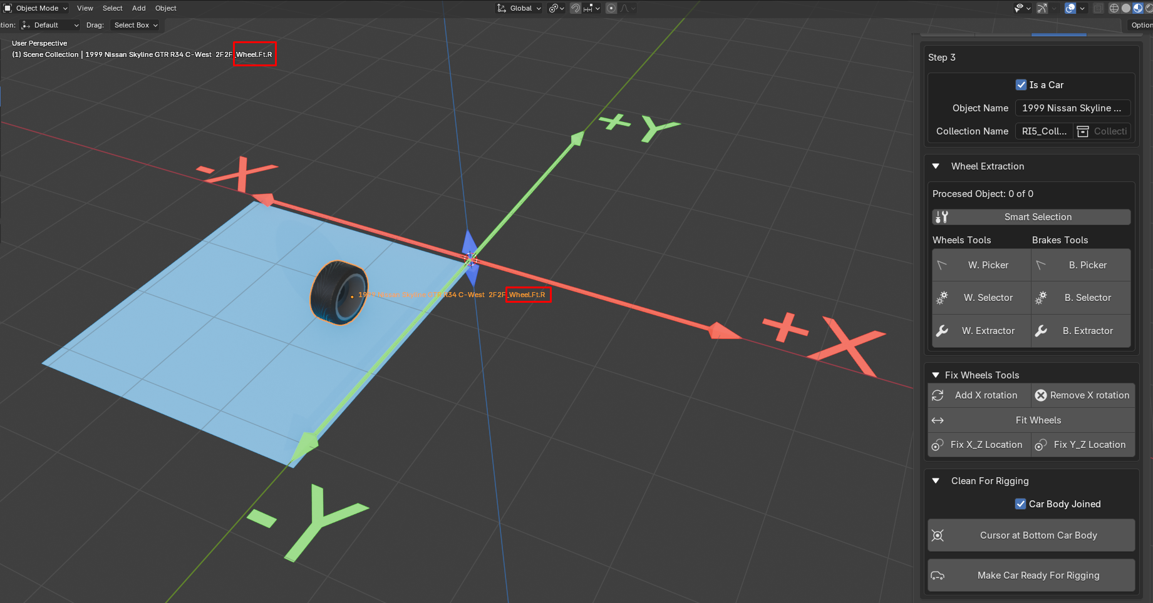This screenshot has width=1153, height=603.
Task: Click the B. Selector gear icon
Action: coord(1041,298)
